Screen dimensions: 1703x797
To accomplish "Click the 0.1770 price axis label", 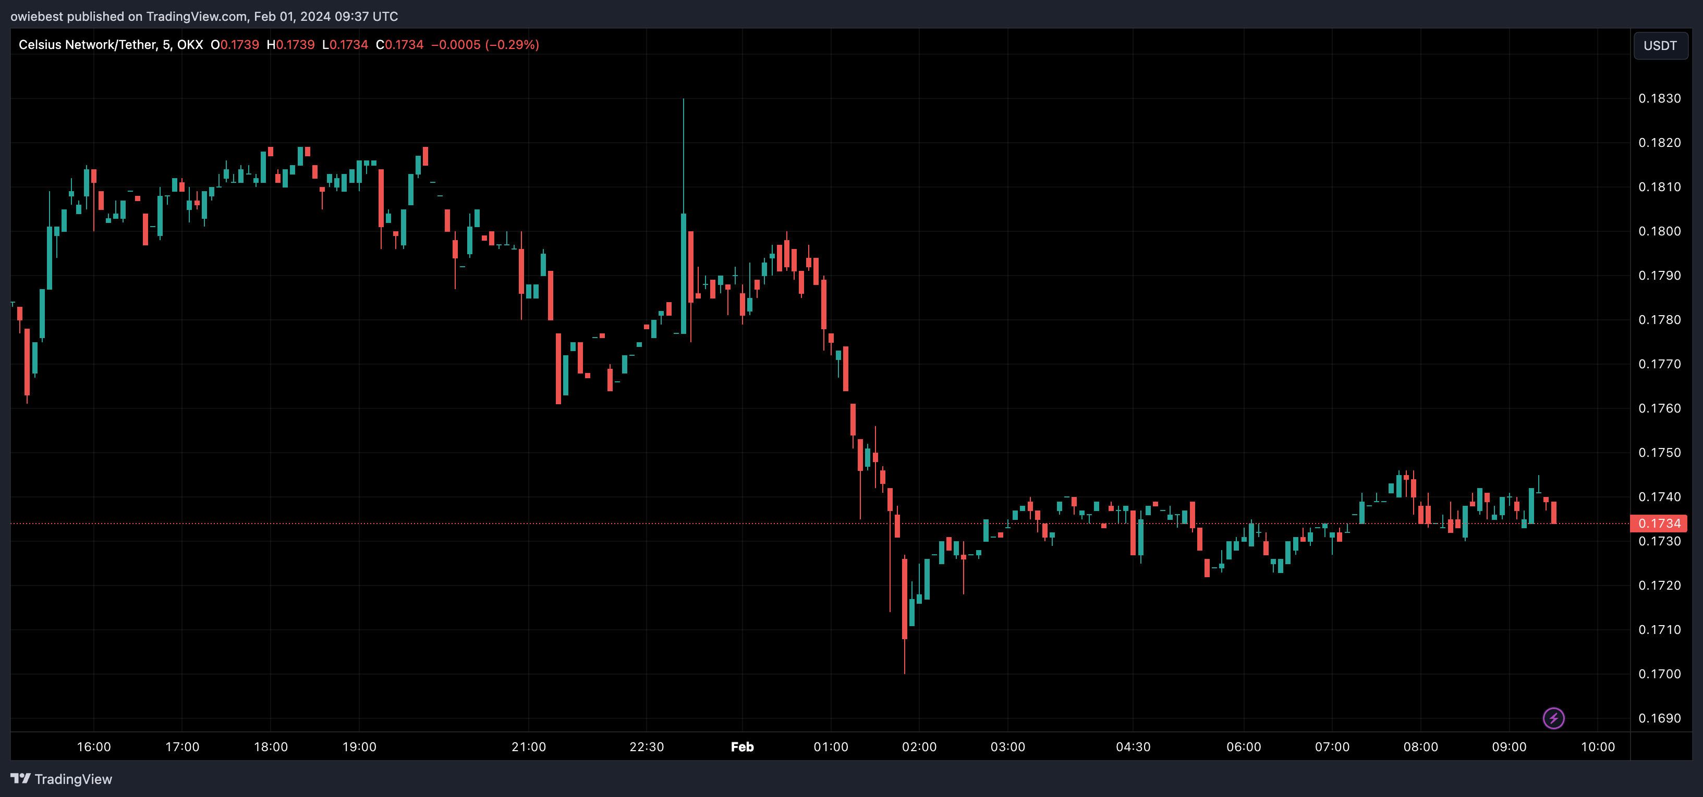I will coord(1659,364).
